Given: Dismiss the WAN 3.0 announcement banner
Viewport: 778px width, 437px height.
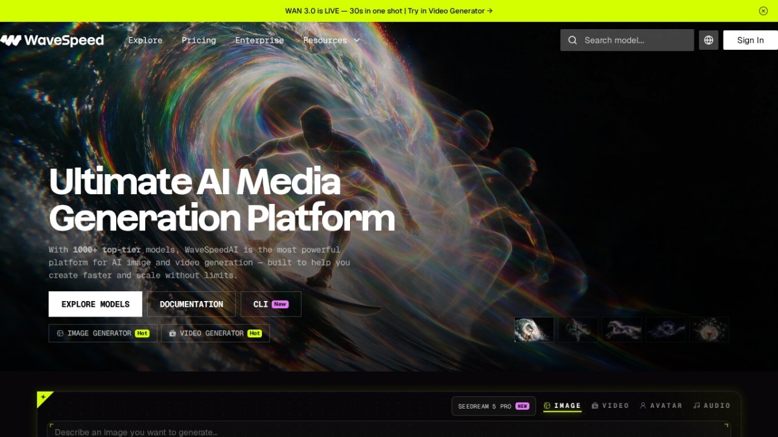Looking at the screenshot, I should tap(763, 11).
